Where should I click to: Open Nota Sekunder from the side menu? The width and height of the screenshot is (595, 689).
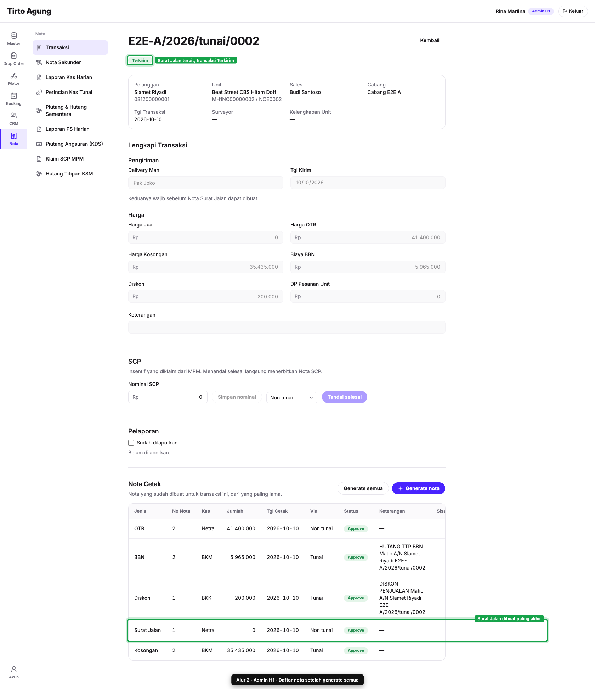click(70, 62)
